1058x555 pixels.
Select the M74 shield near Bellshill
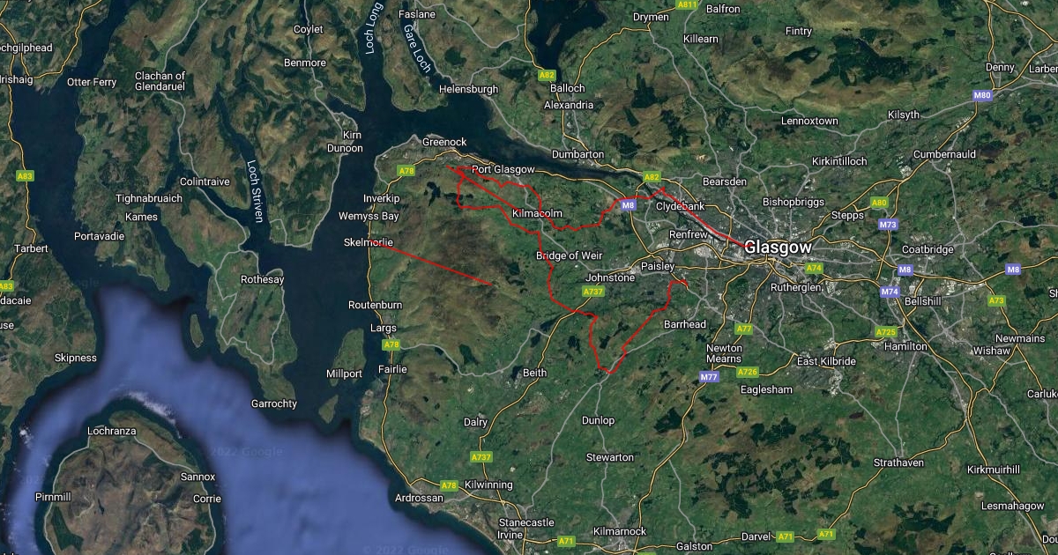(x=890, y=292)
